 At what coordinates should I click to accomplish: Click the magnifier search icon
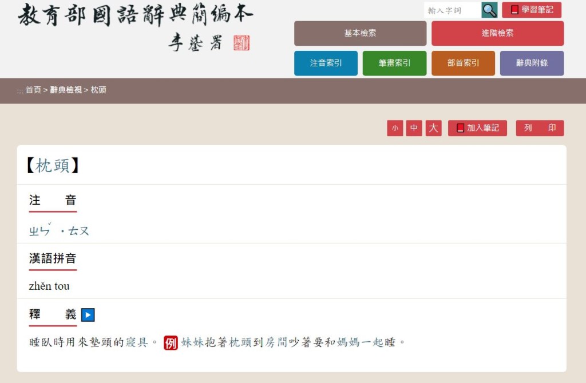[x=489, y=10]
